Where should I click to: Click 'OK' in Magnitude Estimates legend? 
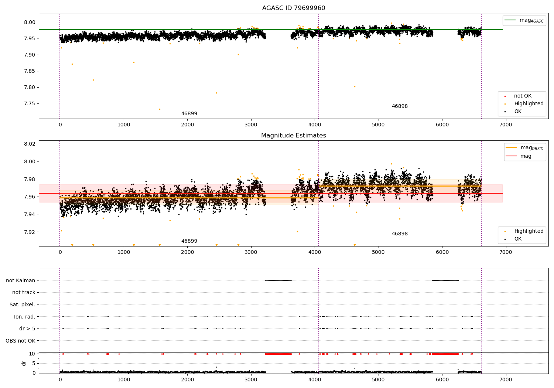point(518,239)
